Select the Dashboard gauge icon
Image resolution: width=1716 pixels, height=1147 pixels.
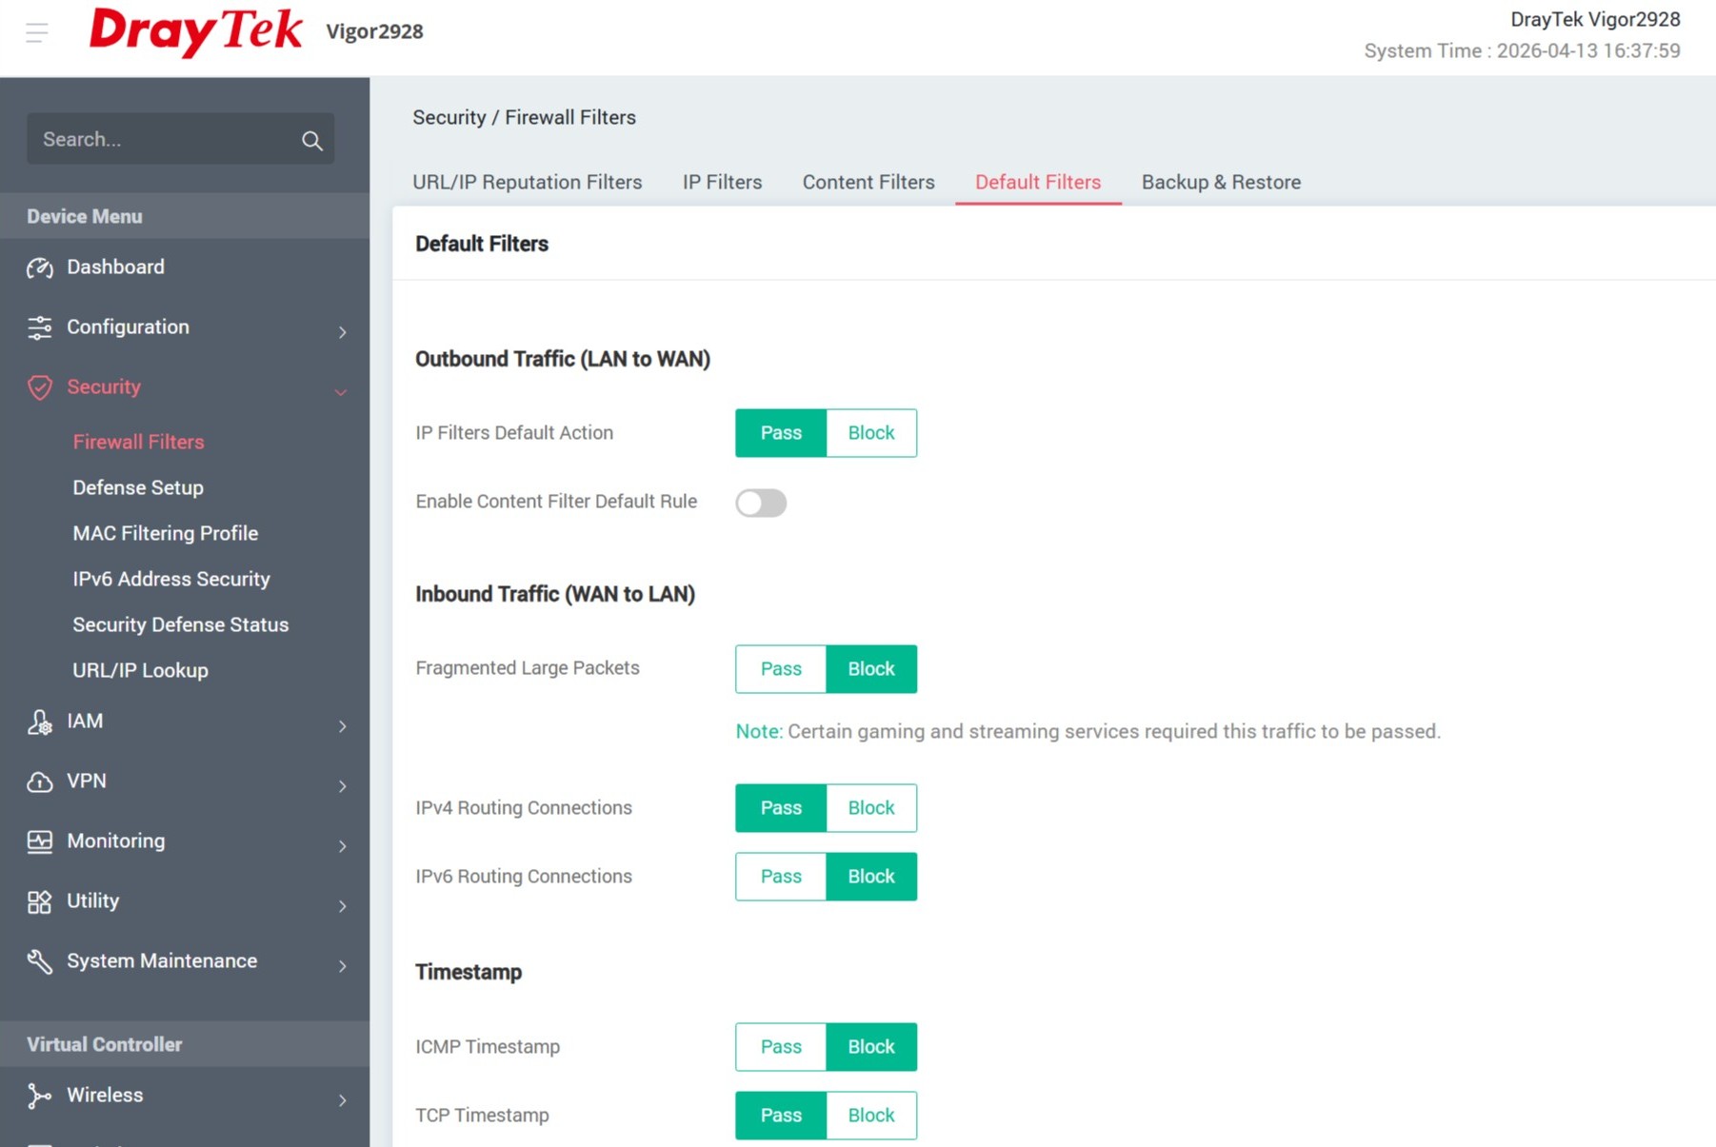(x=39, y=267)
